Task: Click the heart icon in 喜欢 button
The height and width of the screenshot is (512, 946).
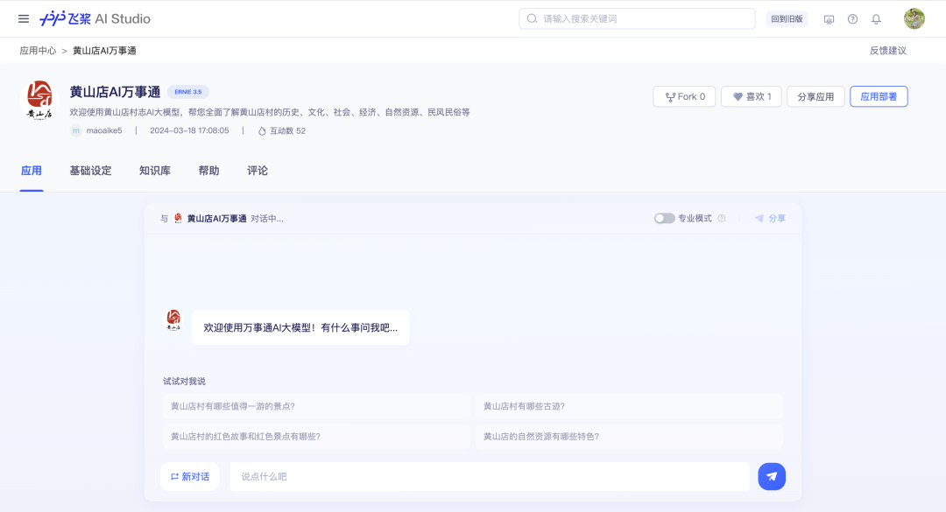Action: [x=738, y=96]
